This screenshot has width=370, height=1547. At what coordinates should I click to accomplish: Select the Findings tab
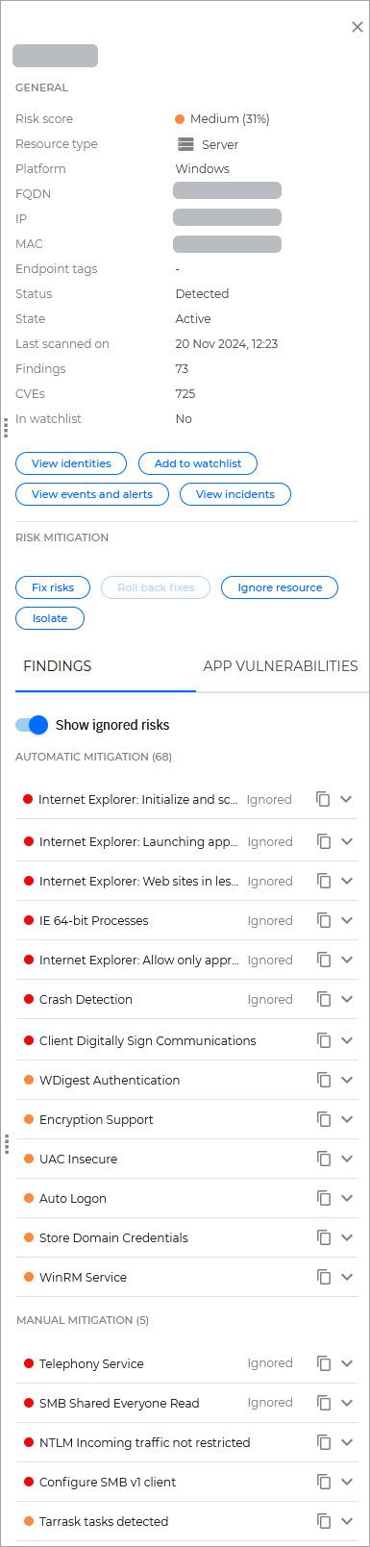pos(58,665)
